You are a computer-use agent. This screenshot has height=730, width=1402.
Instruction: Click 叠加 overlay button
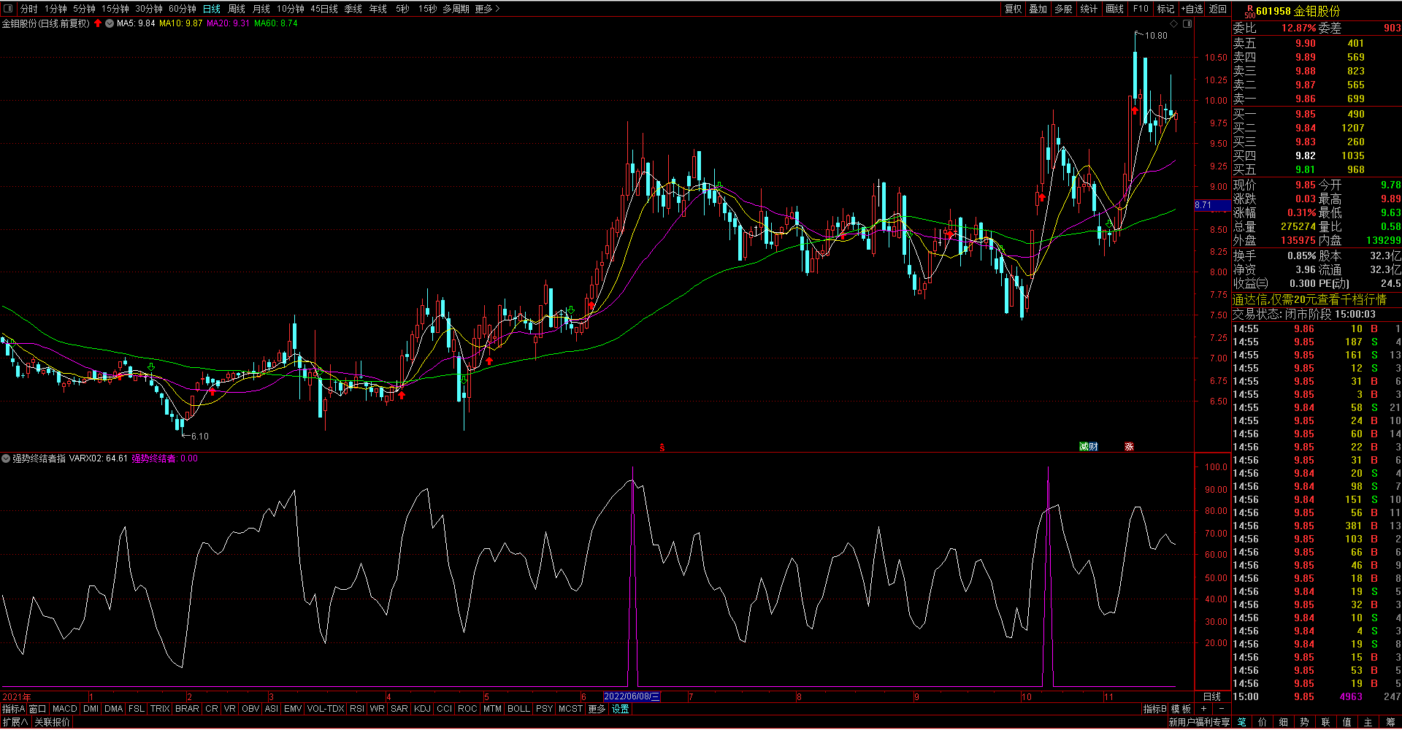(1038, 9)
